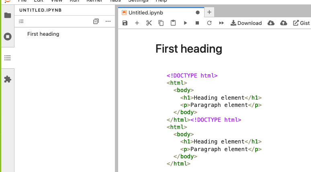Click the 'First heading' notebook title
Viewport: 311px width, 172px height.
(189, 49)
